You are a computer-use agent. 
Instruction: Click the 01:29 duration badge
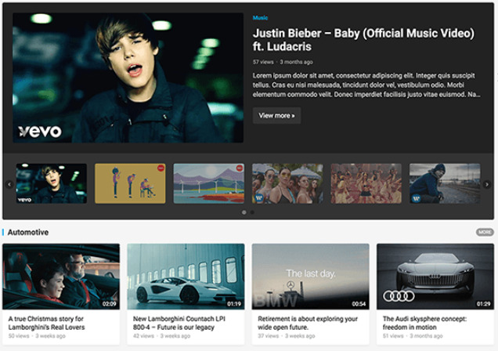point(484,304)
